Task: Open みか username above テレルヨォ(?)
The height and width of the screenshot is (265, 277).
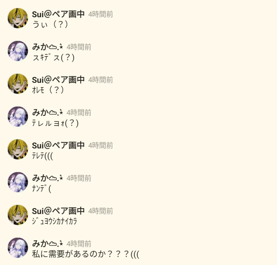Action: click(47, 113)
